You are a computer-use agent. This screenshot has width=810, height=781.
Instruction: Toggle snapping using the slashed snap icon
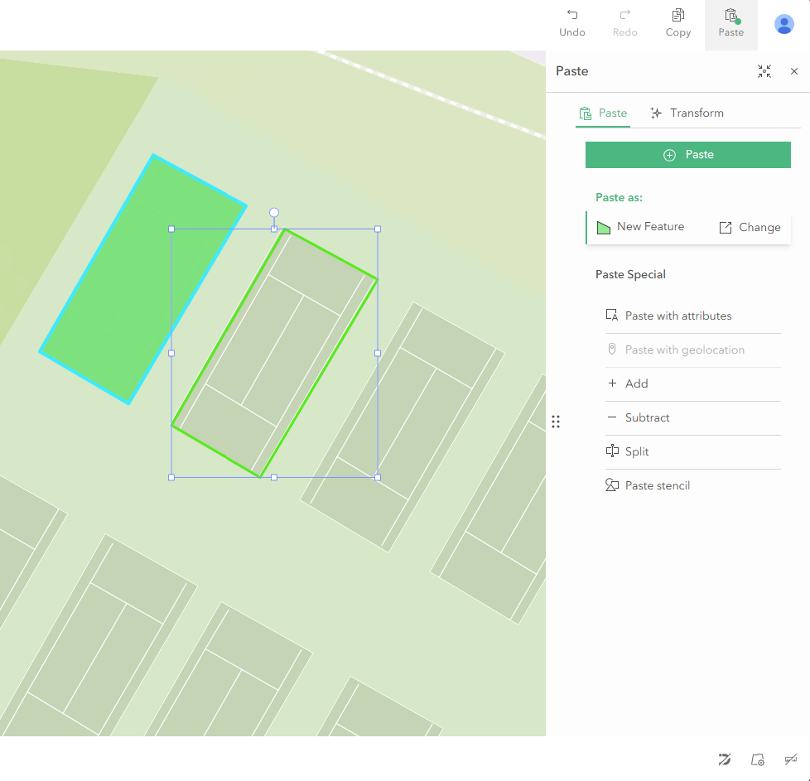pos(725,759)
